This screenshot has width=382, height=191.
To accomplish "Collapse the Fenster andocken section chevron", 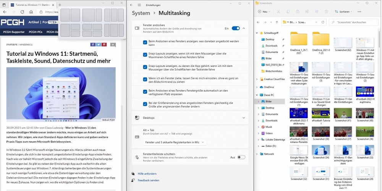I will (x=244, y=28).
